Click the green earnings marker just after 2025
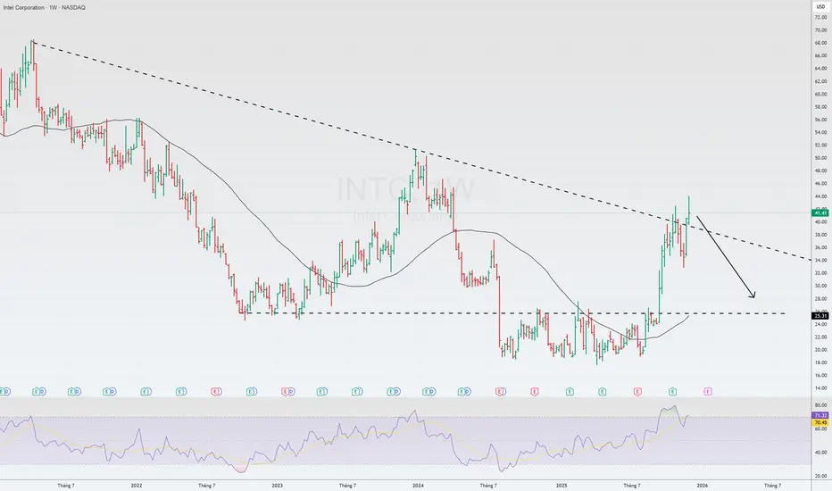This screenshot has height=491, width=832. (x=570, y=392)
